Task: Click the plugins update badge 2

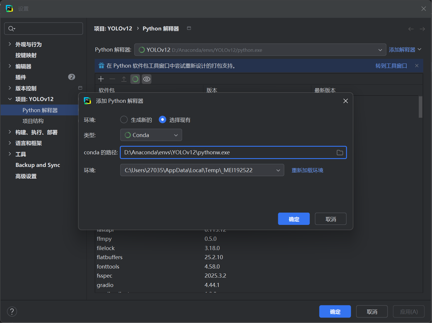Action: click(x=72, y=77)
